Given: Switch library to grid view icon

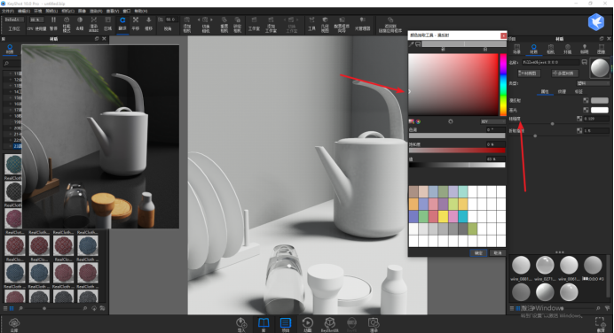Looking at the screenshot, I should [12, 308].
